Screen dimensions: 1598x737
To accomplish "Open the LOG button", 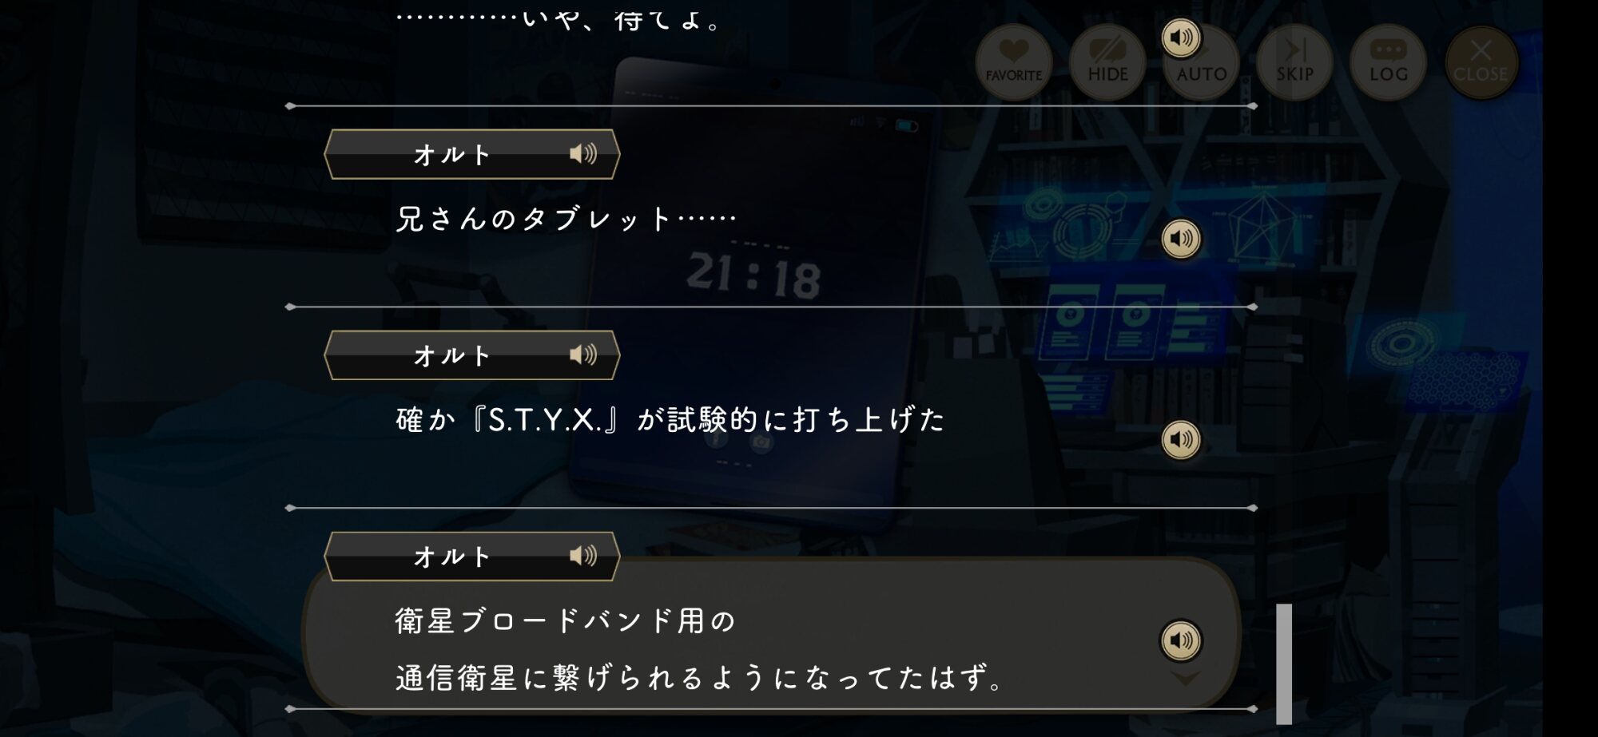I will [x=1388, y=62].
